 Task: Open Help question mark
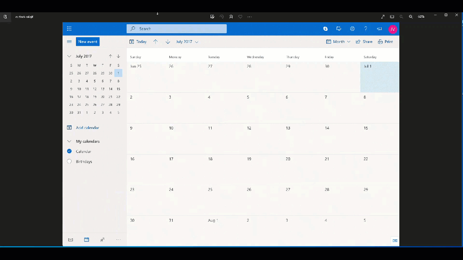pos(366,29)
